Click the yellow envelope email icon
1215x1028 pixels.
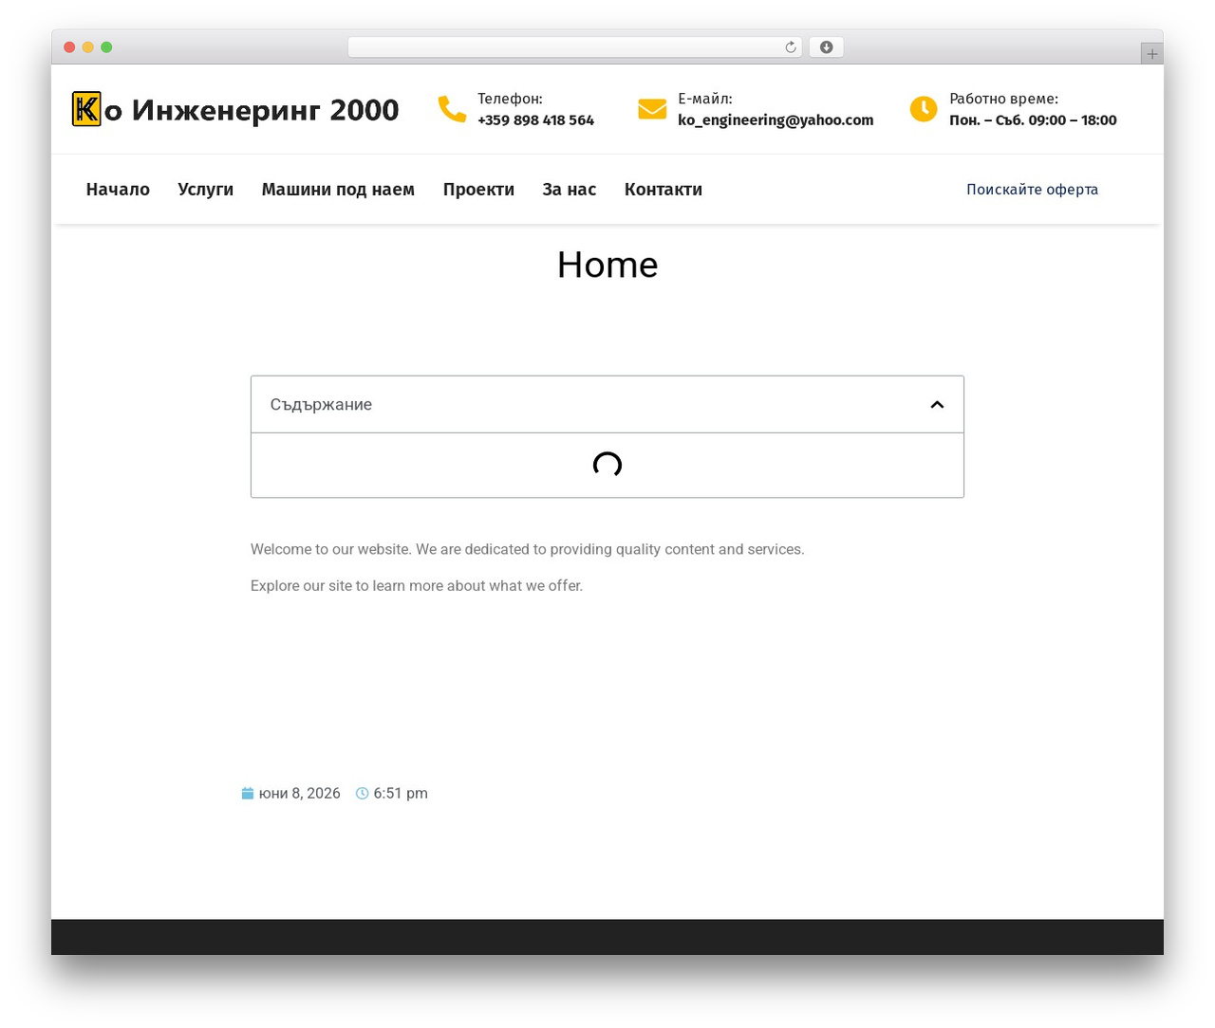[652, 109]
